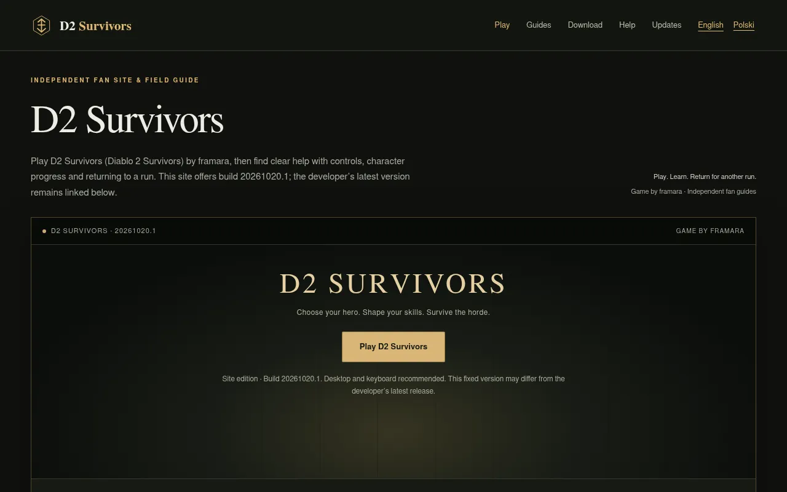Image resolution: width=787 pixels, height=492 pixels.
Task: Click the intro paragraph starting with 'Play D2 Survivors (Diablo 2 Survivors)'
Action: click(x=220, y=177)
